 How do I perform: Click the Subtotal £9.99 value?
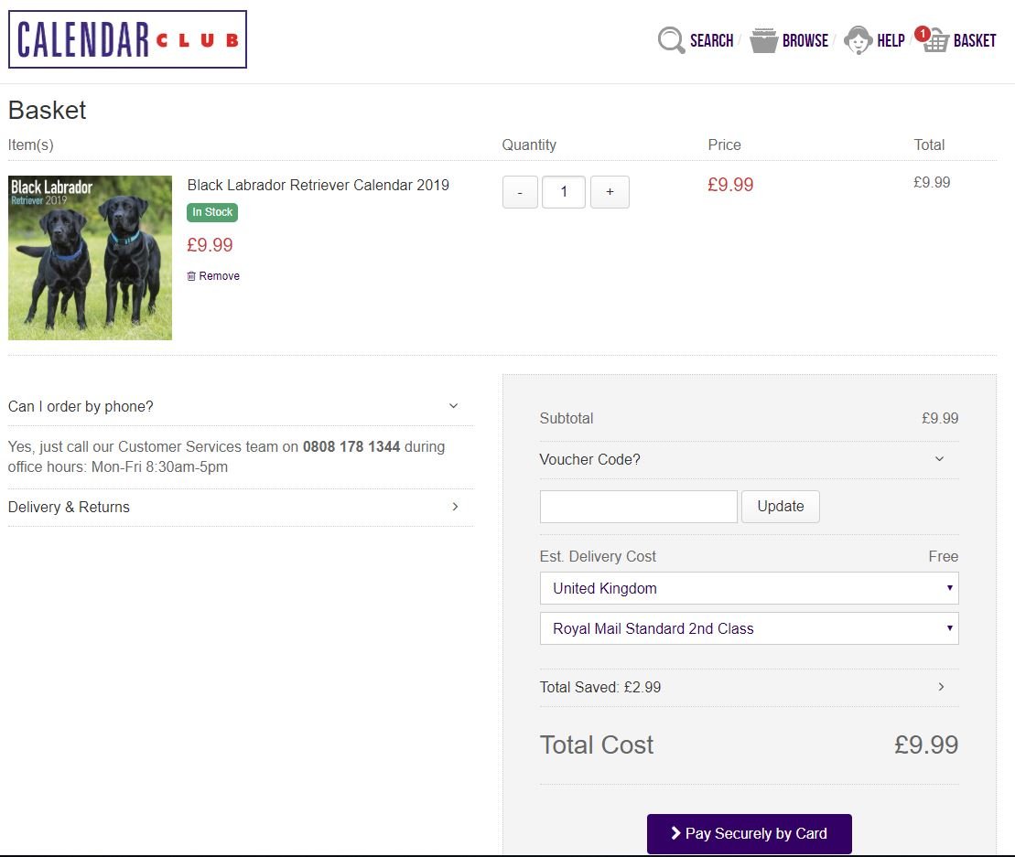click(x=940, y=419)
